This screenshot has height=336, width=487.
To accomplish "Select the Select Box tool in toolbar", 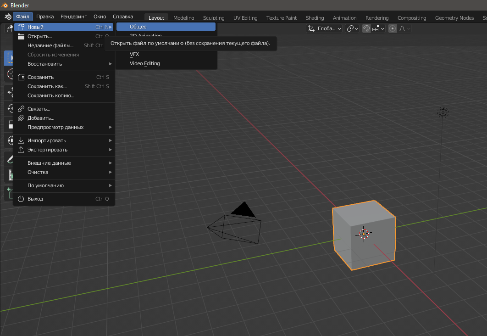I will 9,58.
